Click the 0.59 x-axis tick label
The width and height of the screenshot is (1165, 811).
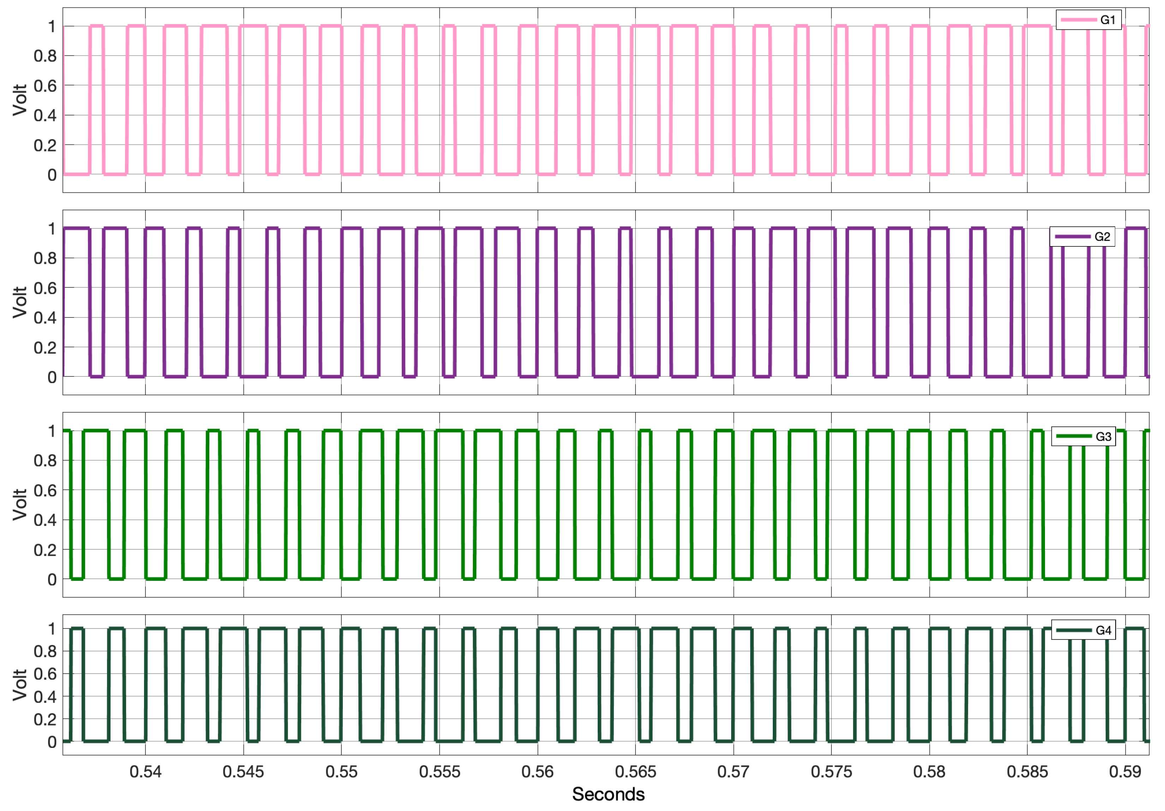[x=1125, y=772]
